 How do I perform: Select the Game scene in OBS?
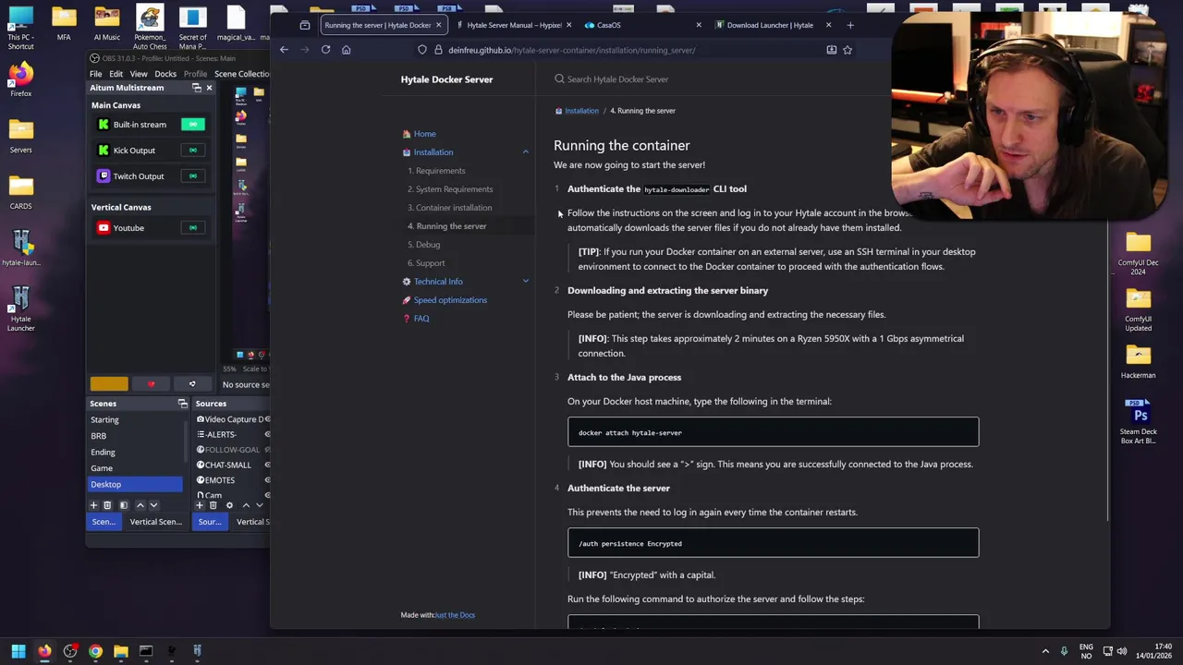102,468
